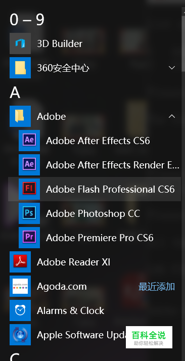This screenshot has height=361, width=185.
Task: Click the 3D Builder app icon
Action: 20,43
